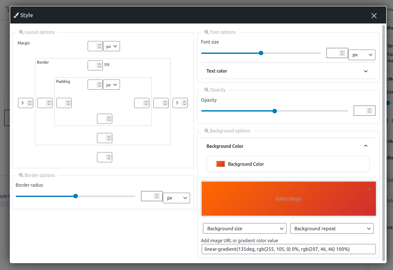Click the Padding top value field

(x=95, y=85)
